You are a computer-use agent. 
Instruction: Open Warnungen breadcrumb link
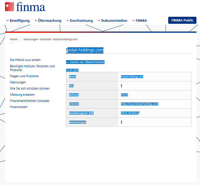(31, 39)
